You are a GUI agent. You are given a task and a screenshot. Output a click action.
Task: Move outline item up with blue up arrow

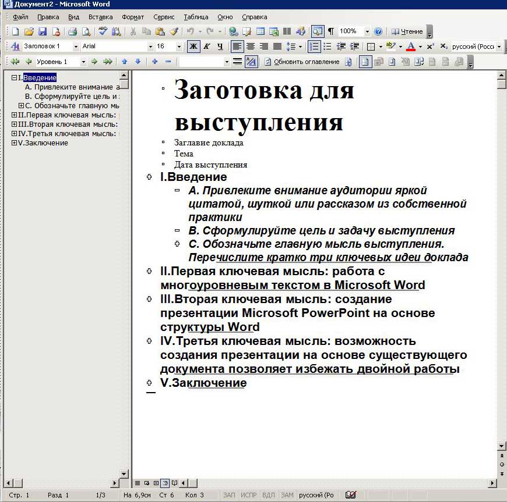[x=125, y=60]
